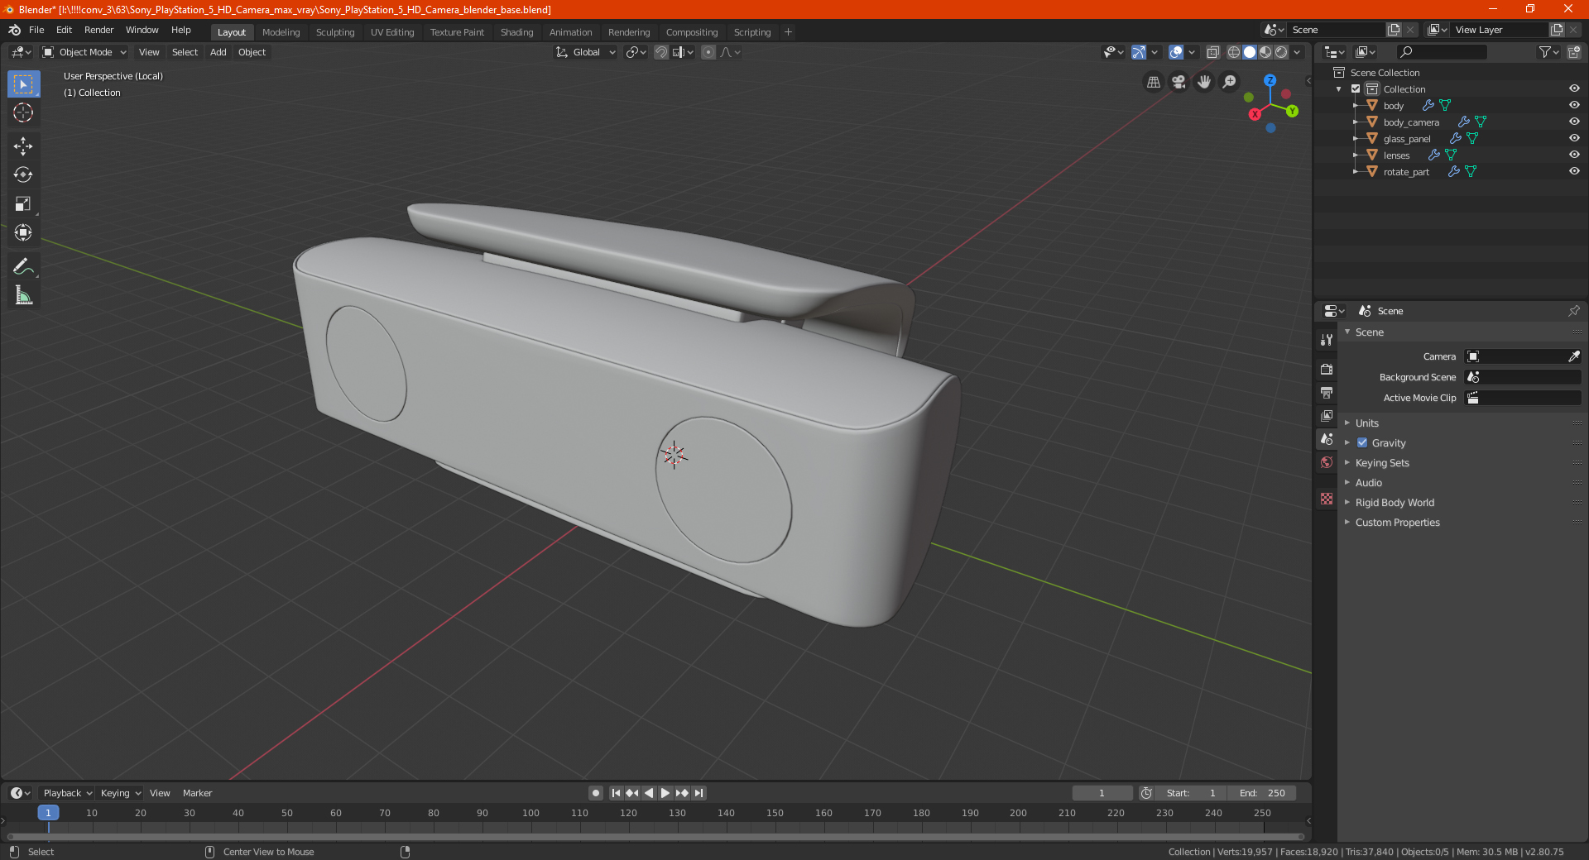Viewport: 1589px width, 860px height.
Task: Click the timeline horizontal scrollbar
Action: 655,837
